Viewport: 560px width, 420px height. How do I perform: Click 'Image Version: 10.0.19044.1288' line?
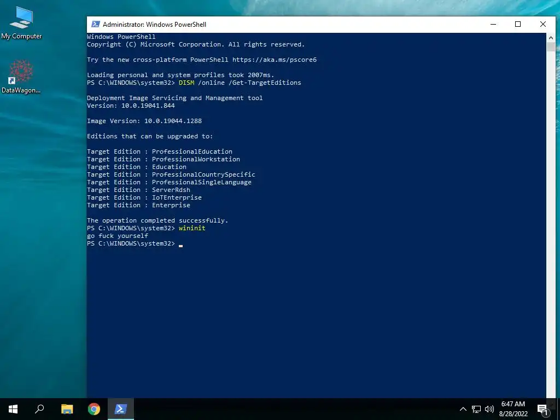coord(144,121)
